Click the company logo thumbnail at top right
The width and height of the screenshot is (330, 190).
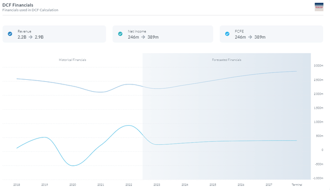tap(319, 7)
